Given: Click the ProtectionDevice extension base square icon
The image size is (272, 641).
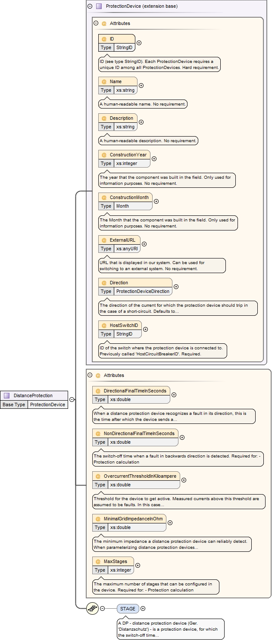Looking at the screenshot, I should [99, 6].
